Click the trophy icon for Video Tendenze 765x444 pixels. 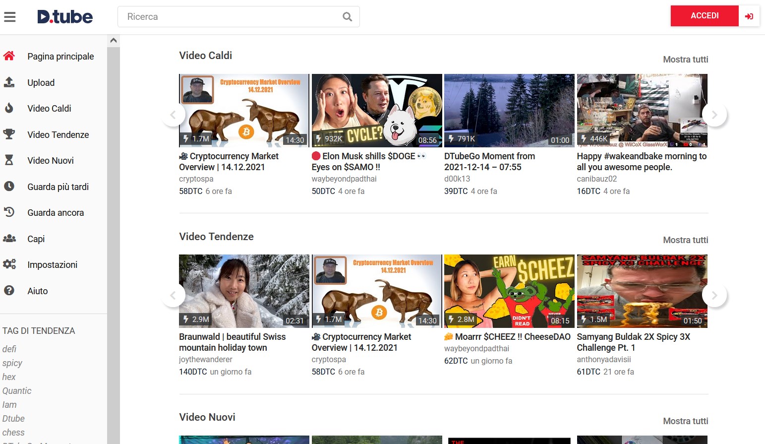pos(9,134)
